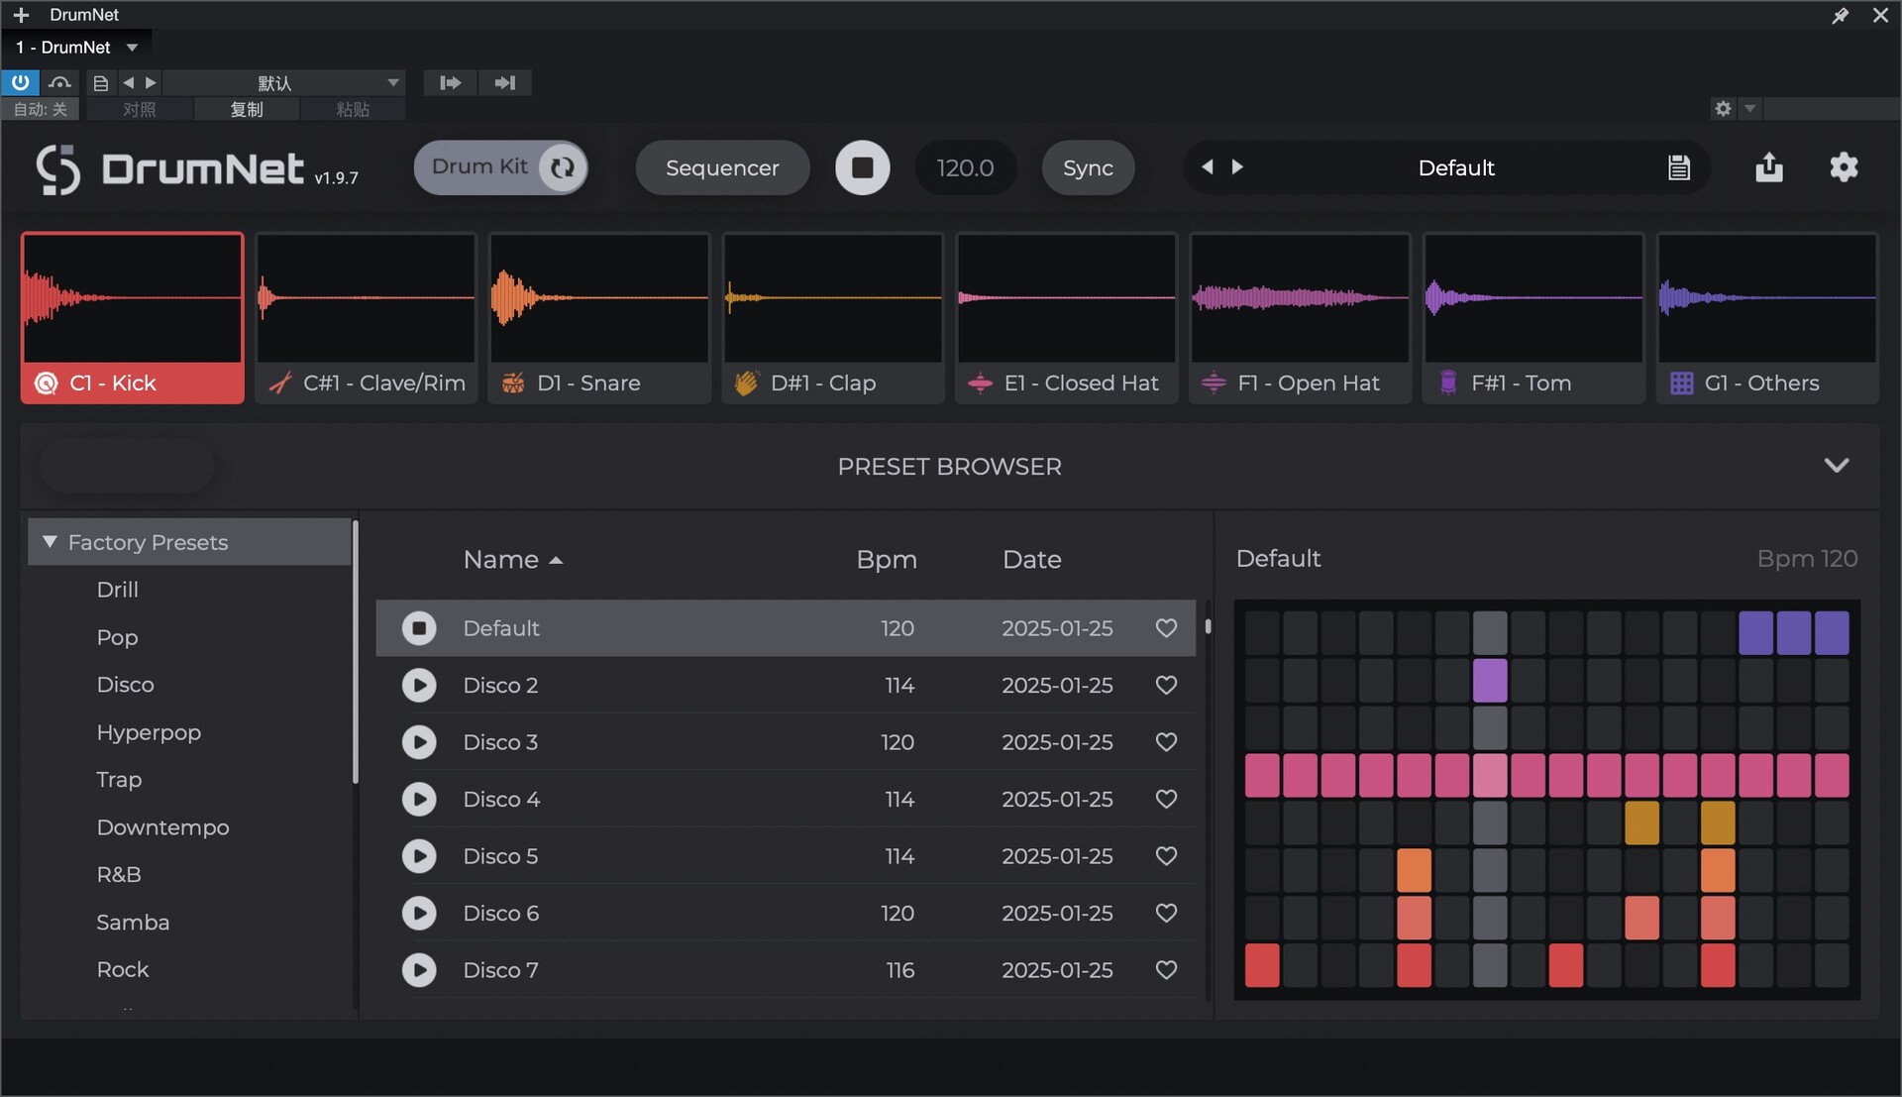Select the D1 - Snare pad
The height and width of the screenshot is (1097, 1902).
tap(599, 318)
